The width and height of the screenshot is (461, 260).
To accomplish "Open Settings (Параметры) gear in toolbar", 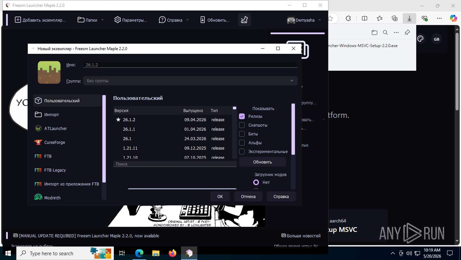I will (131, 20).
